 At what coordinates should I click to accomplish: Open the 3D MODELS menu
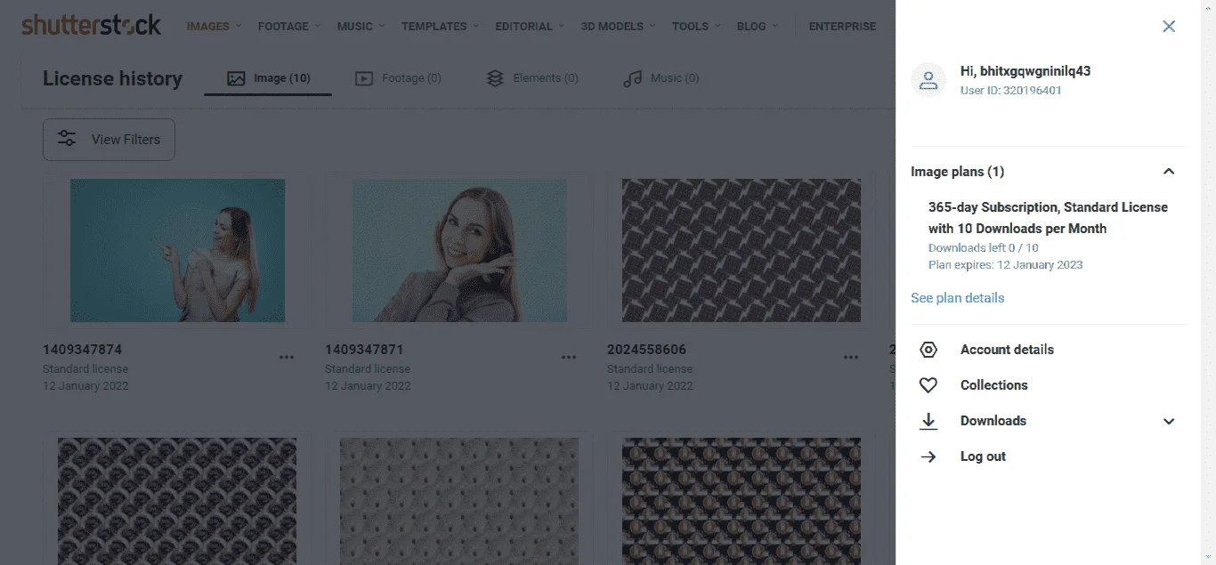(x=618, y=26)
